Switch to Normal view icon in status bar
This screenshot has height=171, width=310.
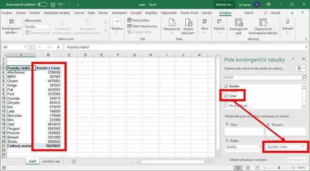pyautogui.click(x=238, y=168)
